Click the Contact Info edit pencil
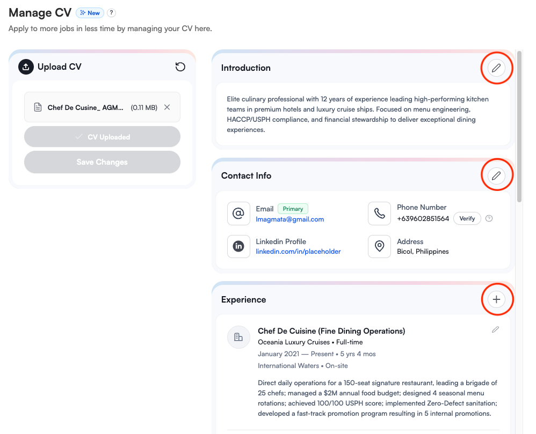This screenshot has width=536, height=434. [497, 175]
